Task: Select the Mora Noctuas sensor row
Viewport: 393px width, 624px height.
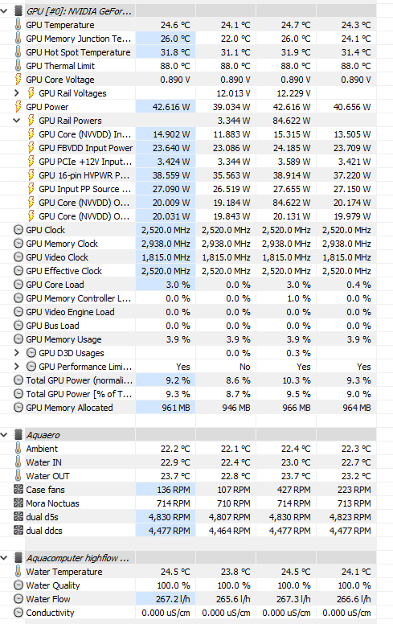Action: coord(195,503)
